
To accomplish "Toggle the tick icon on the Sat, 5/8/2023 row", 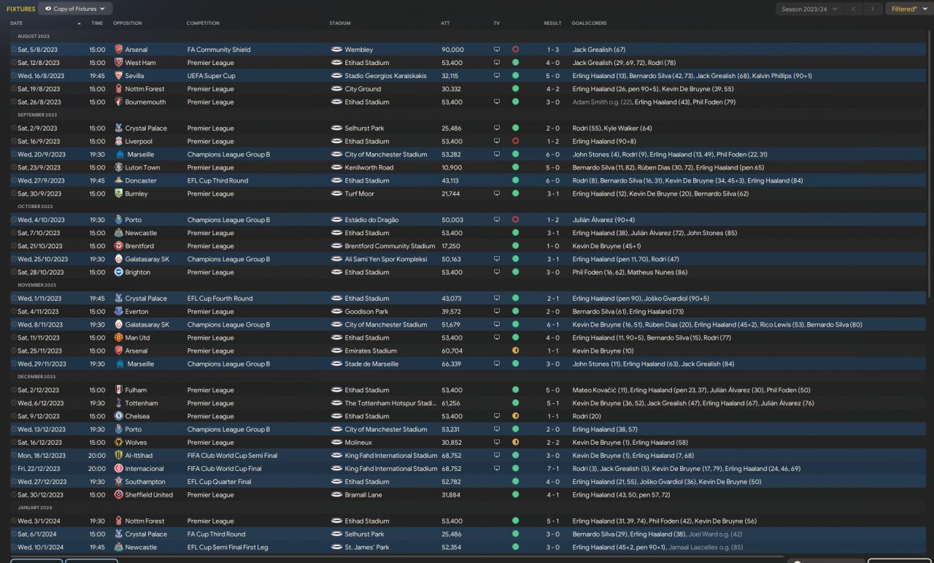I will coord(14,50).
